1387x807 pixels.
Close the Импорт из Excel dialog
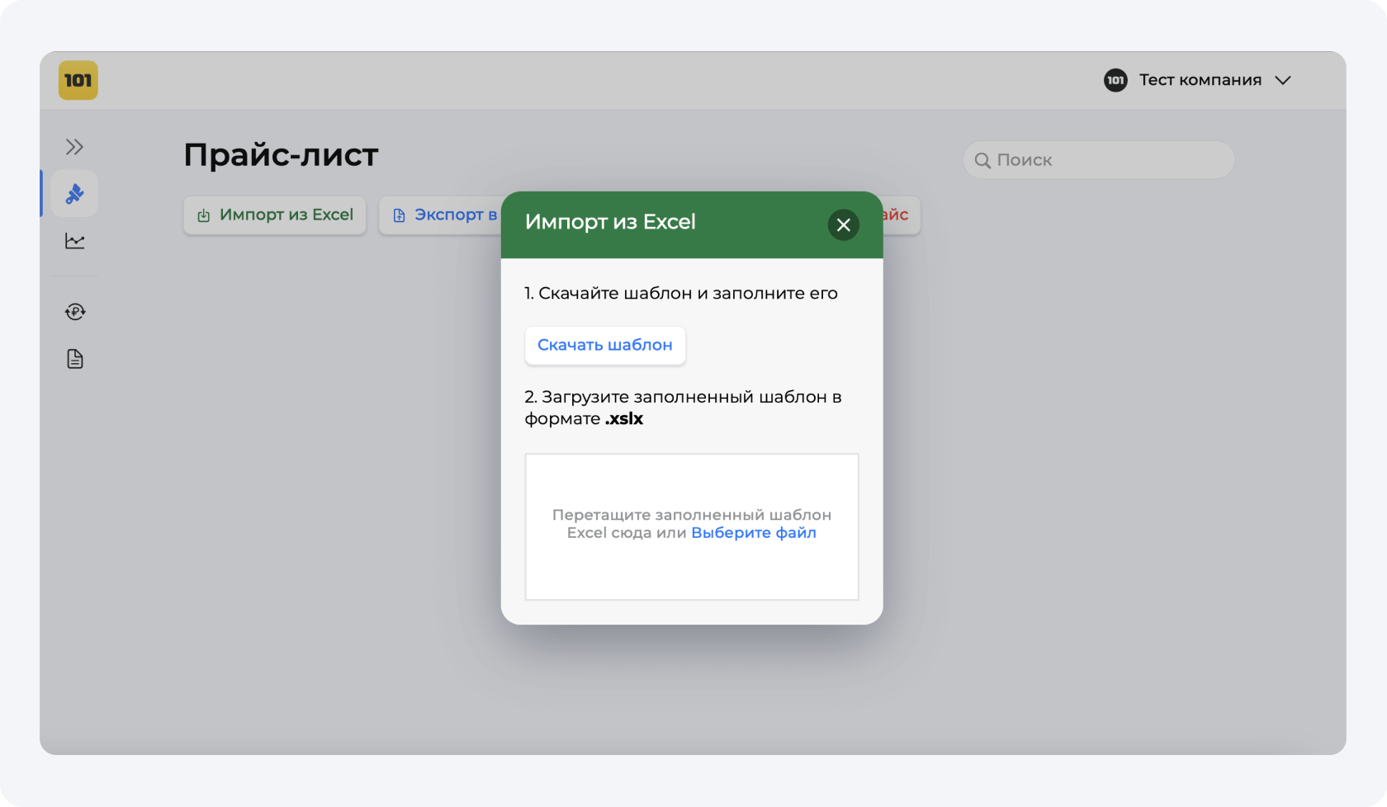(843, 225)
